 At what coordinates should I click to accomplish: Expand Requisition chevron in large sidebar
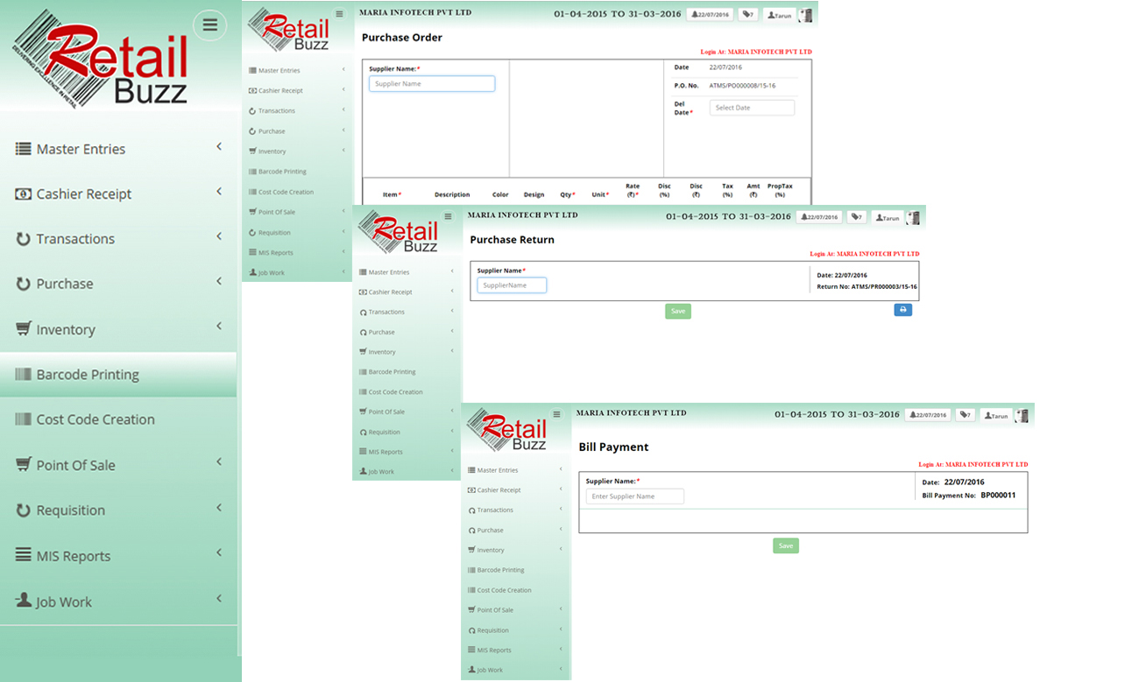tap(219, 507)
